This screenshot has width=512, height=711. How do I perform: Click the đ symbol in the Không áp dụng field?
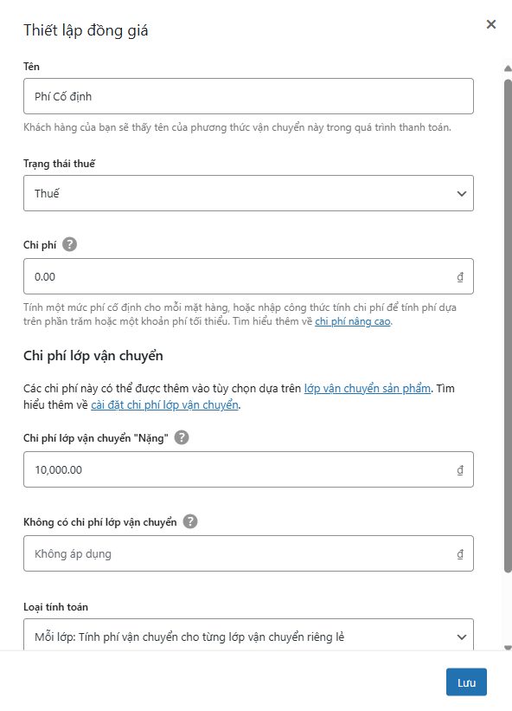point(460,553)
